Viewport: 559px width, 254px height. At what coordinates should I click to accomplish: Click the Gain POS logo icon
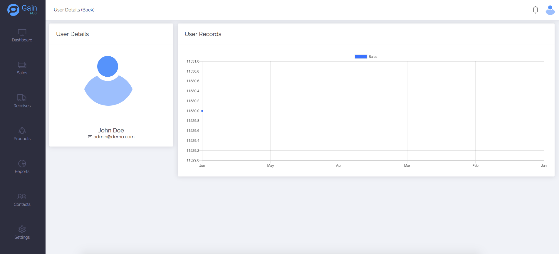tap(13, 10)
